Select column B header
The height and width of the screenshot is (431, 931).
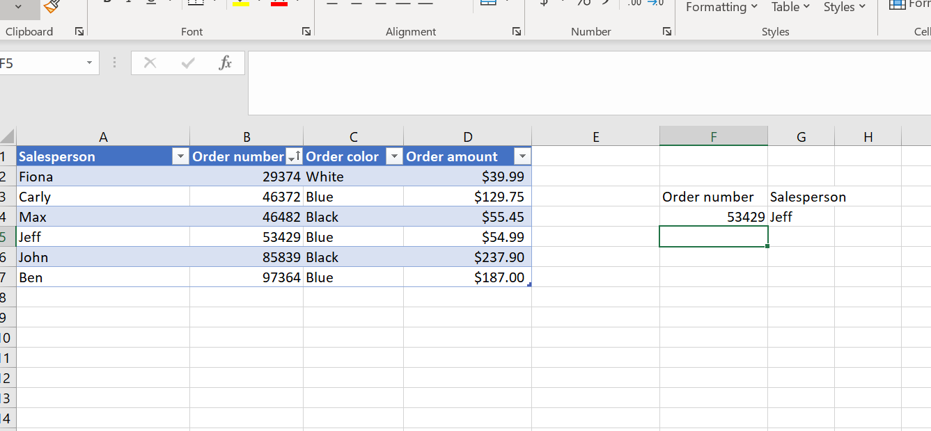pos(247,137)
